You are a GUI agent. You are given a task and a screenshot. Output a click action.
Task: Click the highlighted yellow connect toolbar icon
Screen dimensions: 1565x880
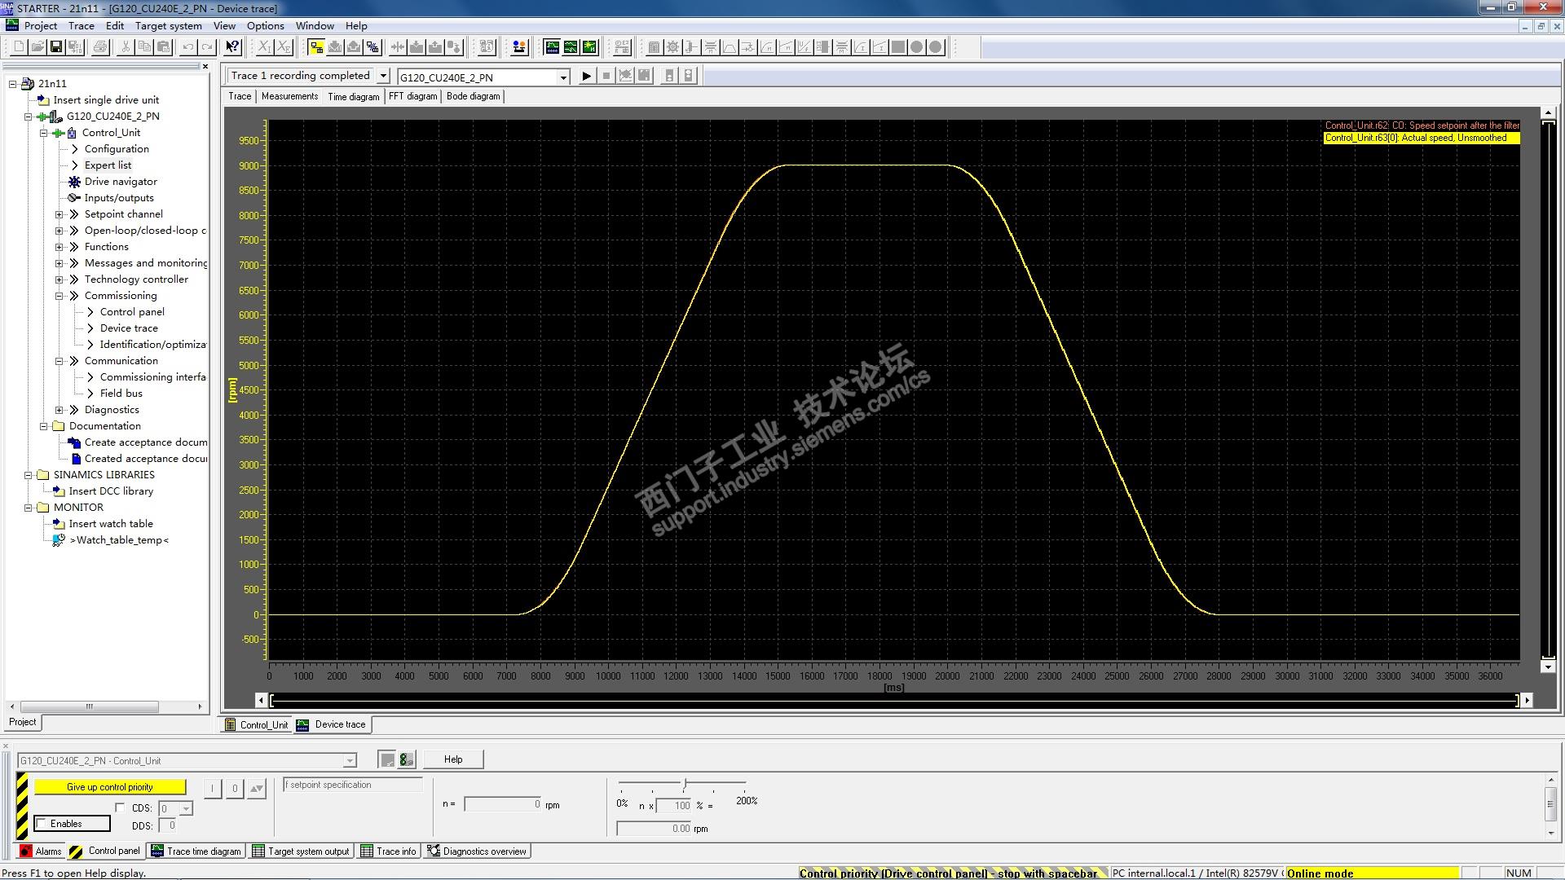tap(316, 47)
